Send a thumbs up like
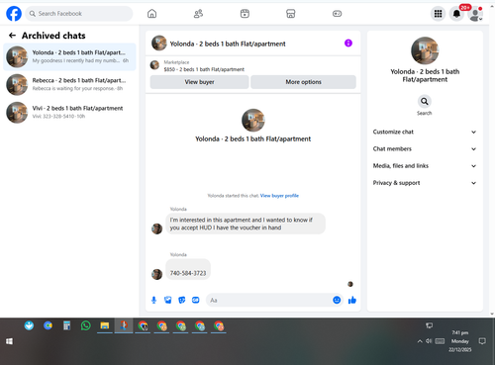This screenshot has height=365, width=495. pos(352,300)
